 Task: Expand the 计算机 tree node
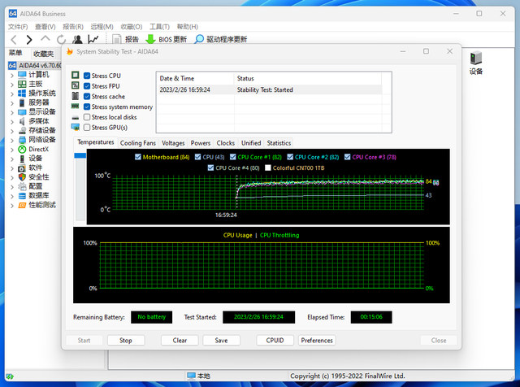tap(11, 75)
